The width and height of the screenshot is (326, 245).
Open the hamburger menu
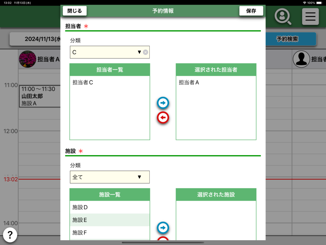310,16
